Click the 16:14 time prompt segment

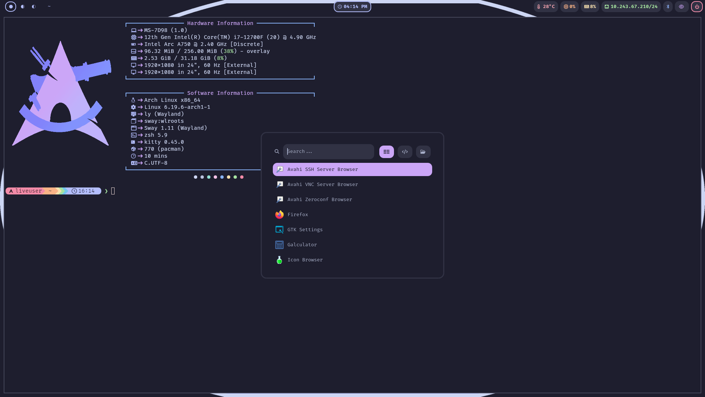[84, 191]
